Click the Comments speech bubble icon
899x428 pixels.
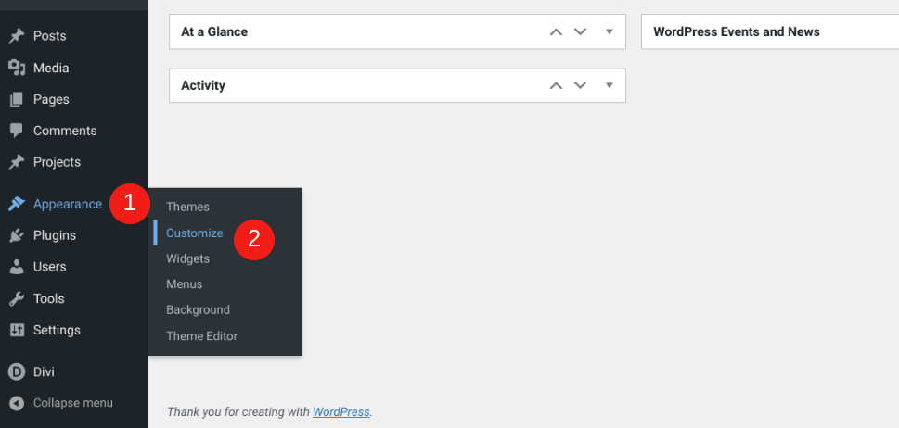coord(17,131)
